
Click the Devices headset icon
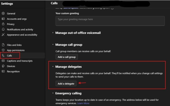click(x=3, y=66)
